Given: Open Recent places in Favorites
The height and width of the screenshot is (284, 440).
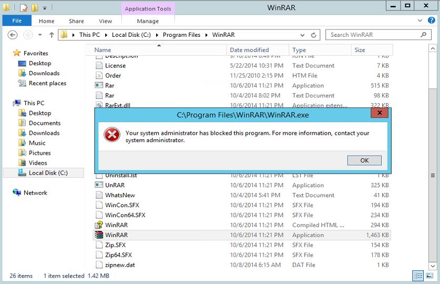Looking at the screenshot, I should pyautogui.click(x=47, y=83).
